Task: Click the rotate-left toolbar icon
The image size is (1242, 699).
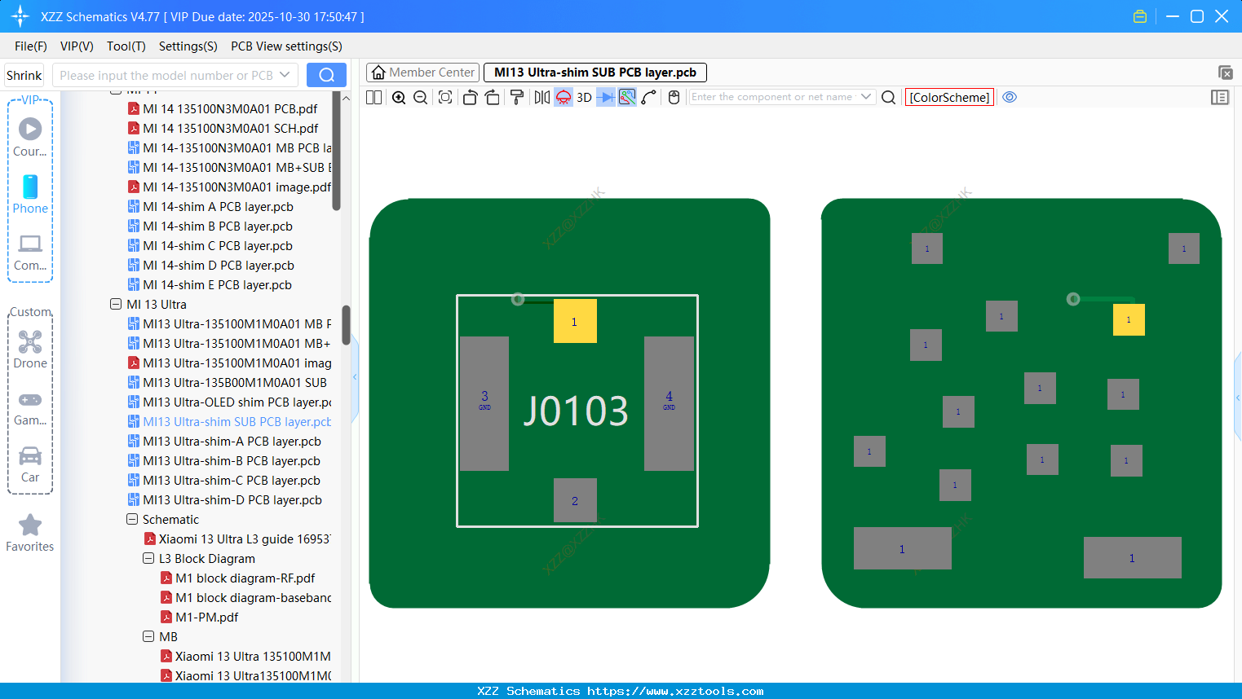Action: tap(470, 97)
